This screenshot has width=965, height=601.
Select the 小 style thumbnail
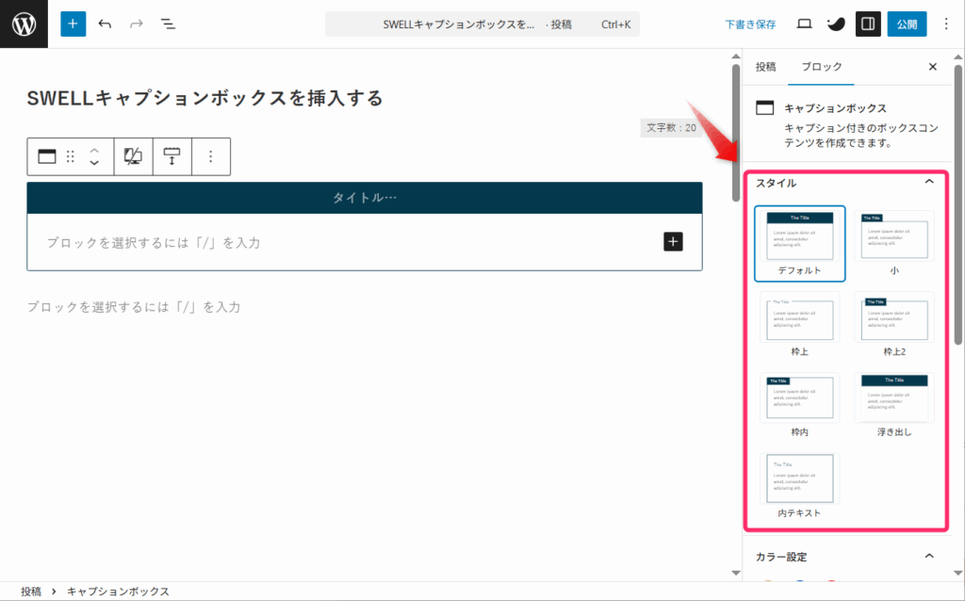point(894,244)
